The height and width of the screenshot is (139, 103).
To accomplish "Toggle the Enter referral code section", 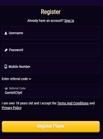I will (16, 79).
